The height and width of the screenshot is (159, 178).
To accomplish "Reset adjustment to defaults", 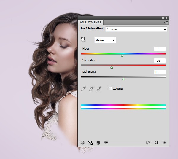I will 156,143.
